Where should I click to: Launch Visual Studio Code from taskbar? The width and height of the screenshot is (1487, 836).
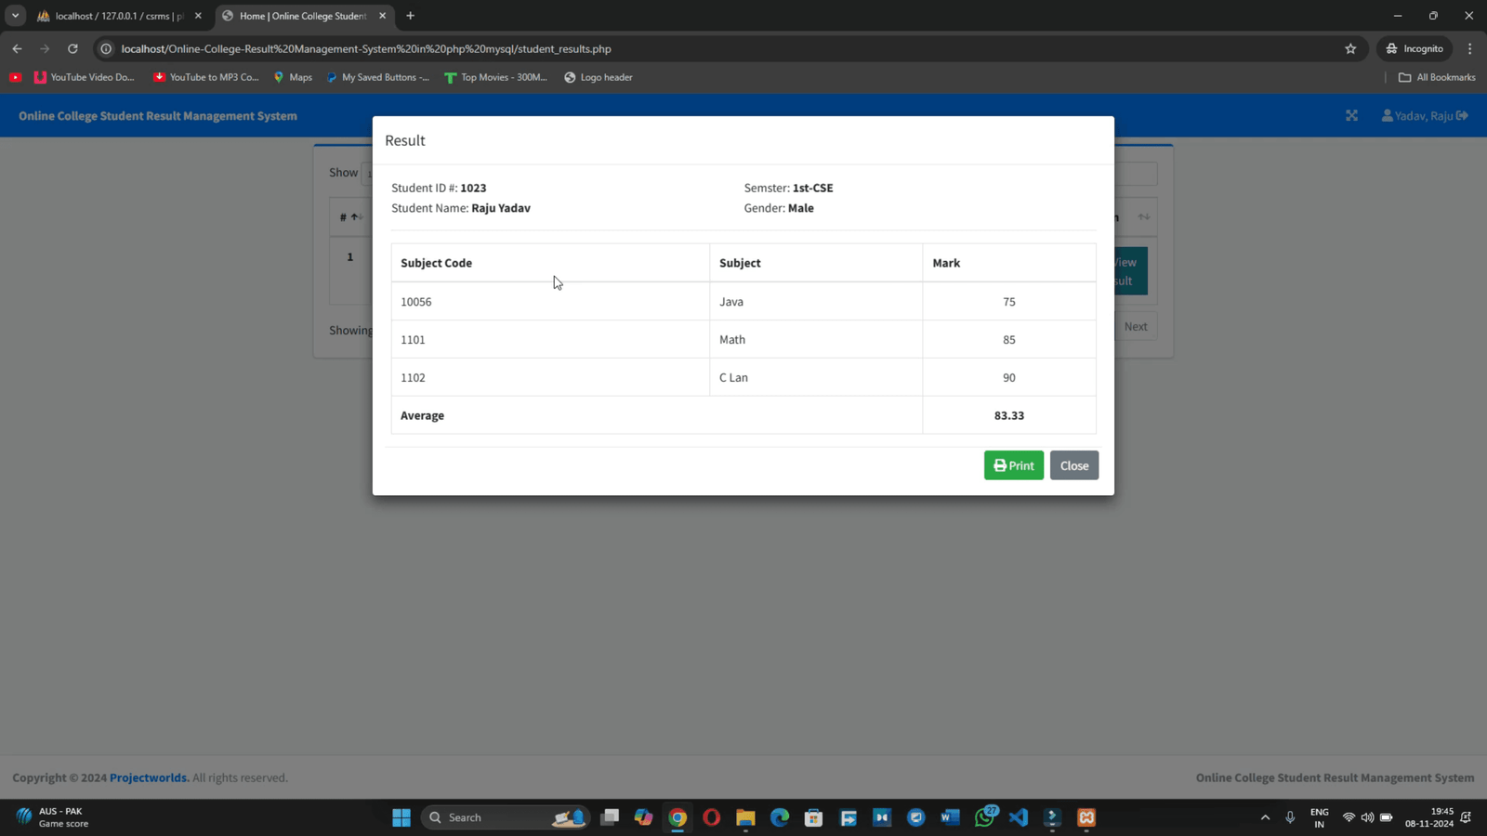tap(1019, 817)
